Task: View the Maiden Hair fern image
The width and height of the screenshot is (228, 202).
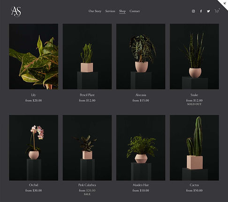Action: coord(141,148)
